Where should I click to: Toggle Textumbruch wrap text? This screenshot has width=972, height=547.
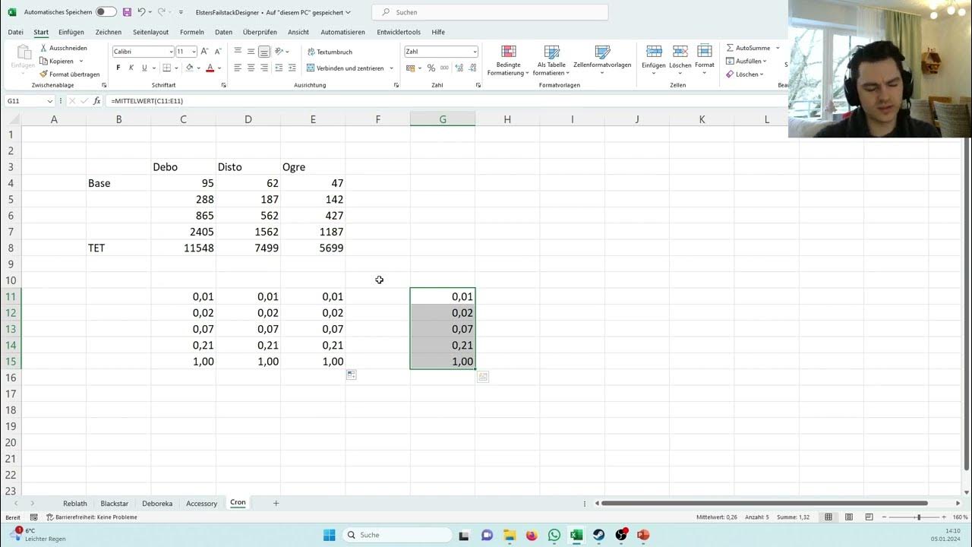click(x=330, y=52)
